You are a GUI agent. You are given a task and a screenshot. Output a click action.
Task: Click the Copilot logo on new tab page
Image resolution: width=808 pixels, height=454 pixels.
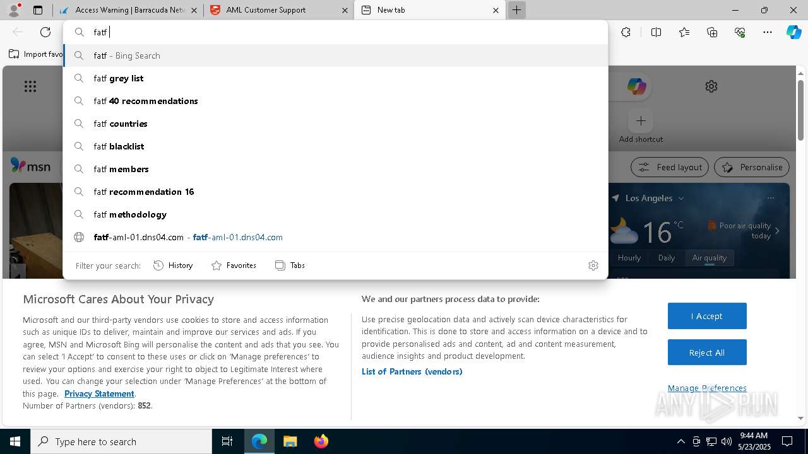pos(636,86)
